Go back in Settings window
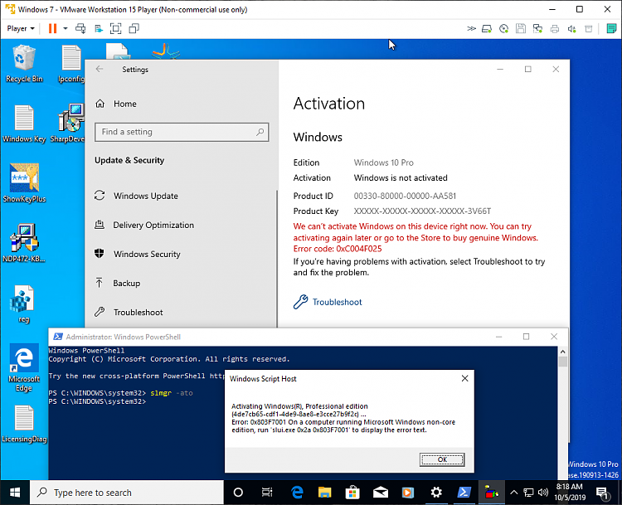The width and height of the screenshot is (622, 505). (x=100, y=69)
